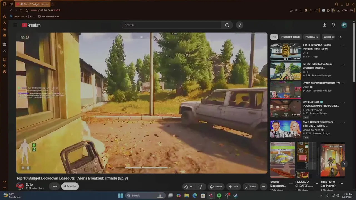This screenshot has height=200, width=356.
Task: Click the Ask button
Action: click(x=233, y=186)
